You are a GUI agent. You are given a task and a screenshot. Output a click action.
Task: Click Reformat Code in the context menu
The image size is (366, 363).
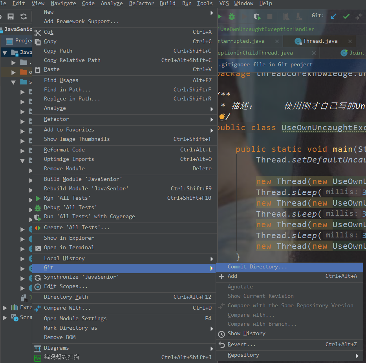click(64, 150)
